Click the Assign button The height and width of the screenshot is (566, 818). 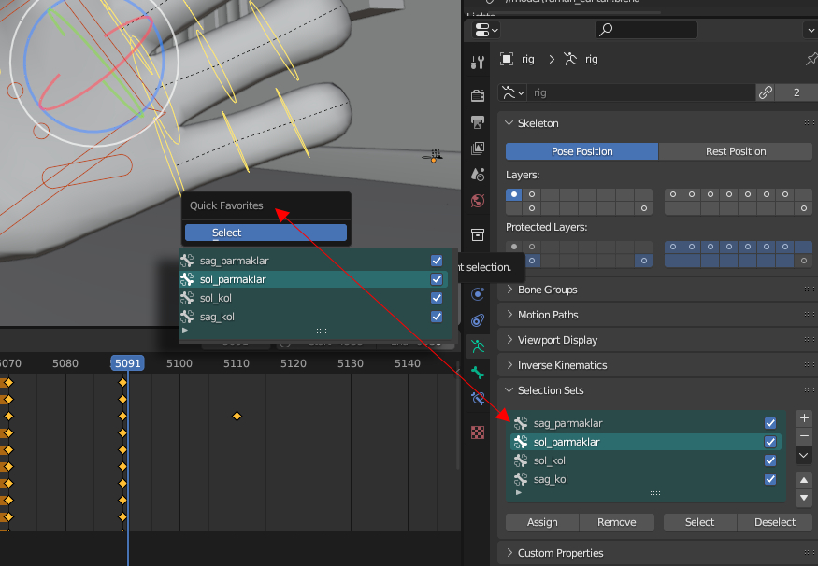click(542, 522)
